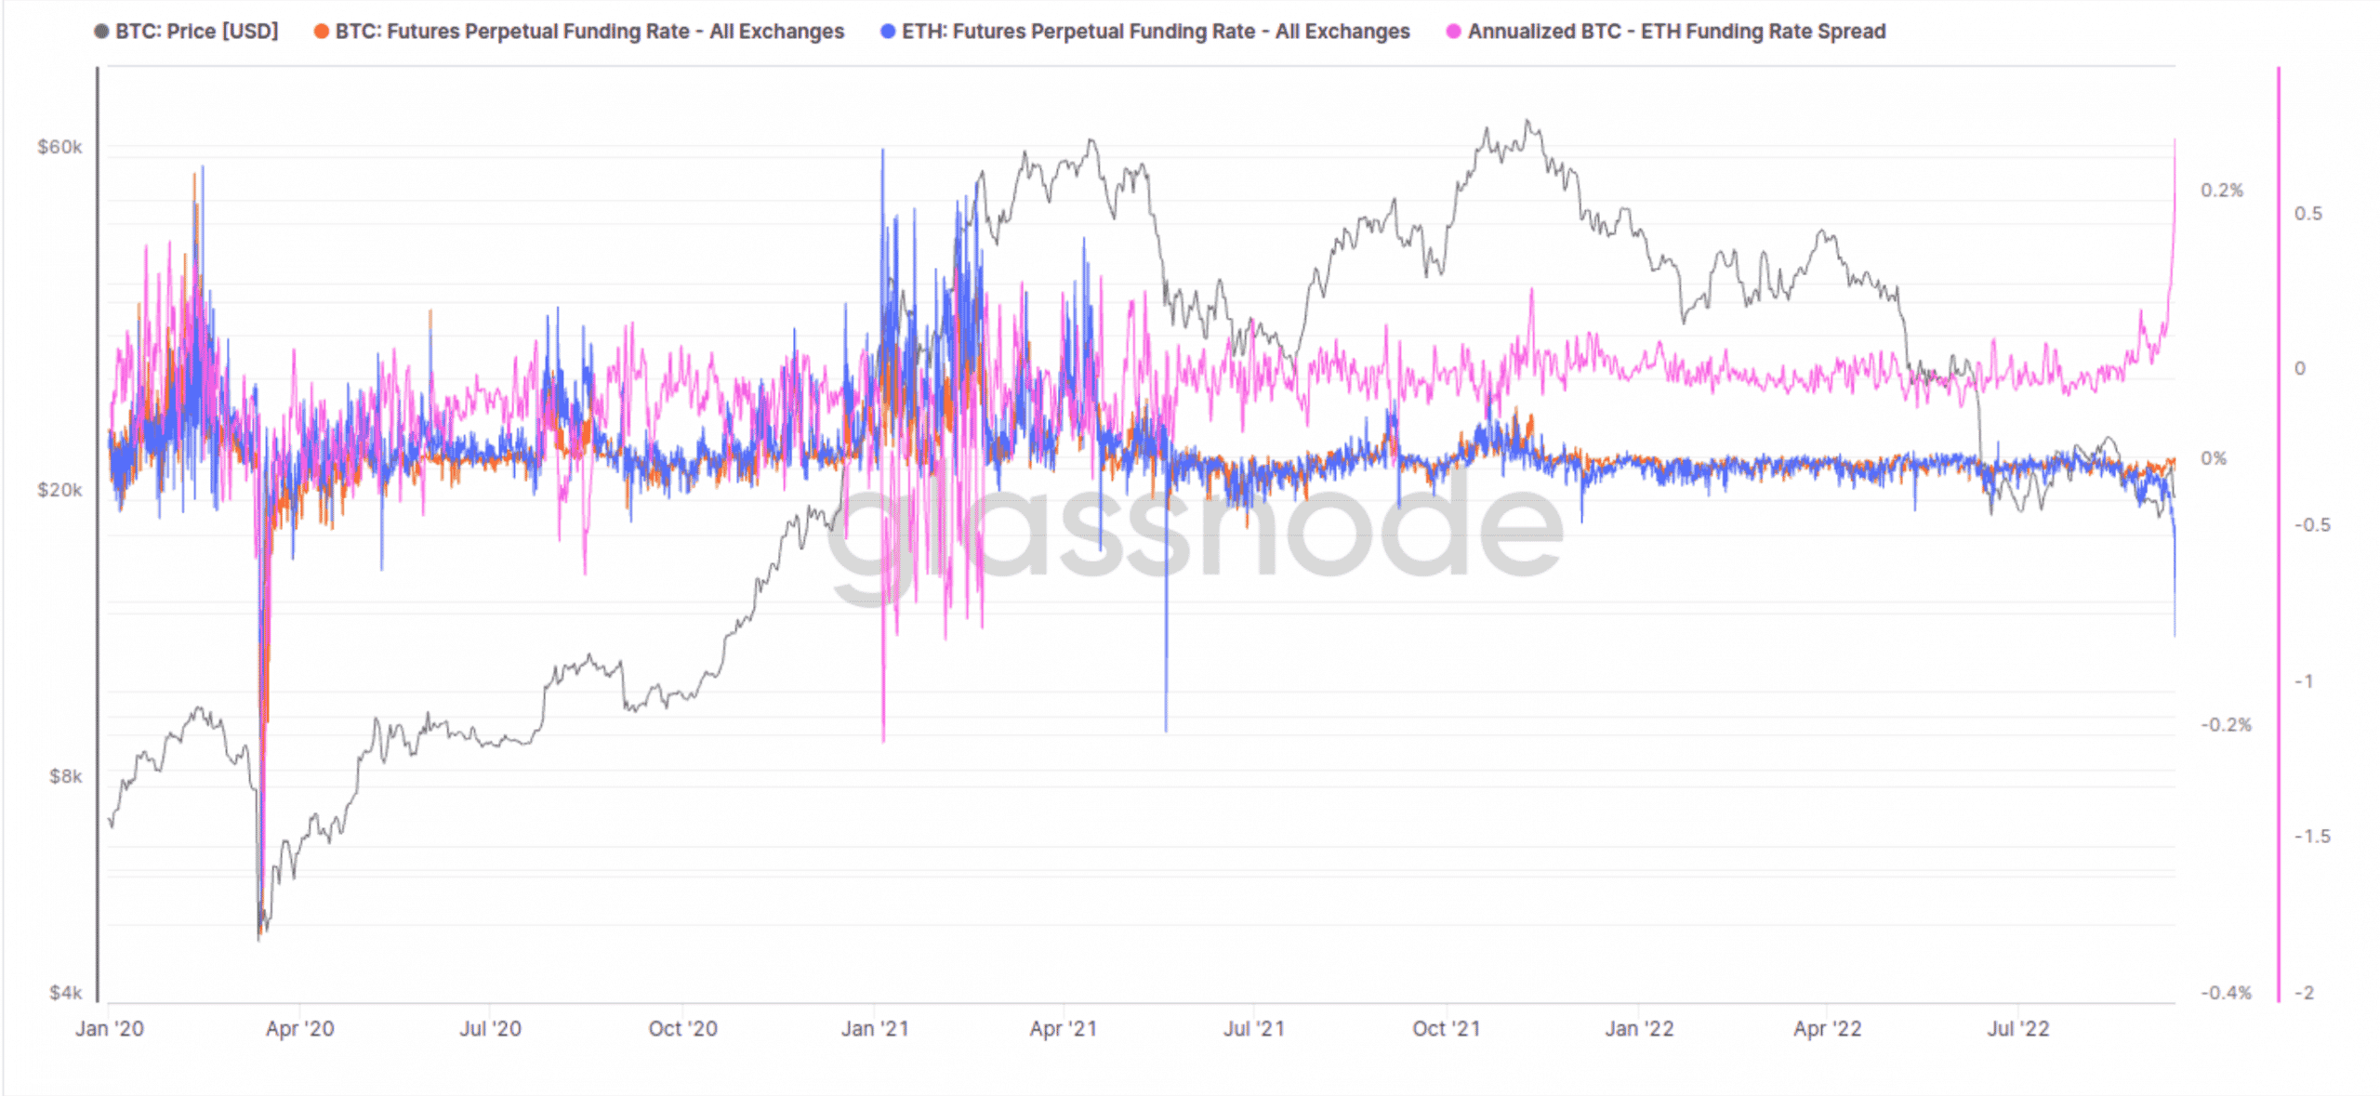Click the Apr '21 date label
The width and height of the screenshot is (2380, 1096).
click(1063, 1029)
